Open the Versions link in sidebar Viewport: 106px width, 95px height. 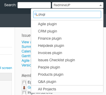click(x=26, y=65)
